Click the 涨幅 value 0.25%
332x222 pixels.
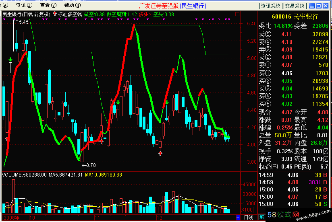284,128
